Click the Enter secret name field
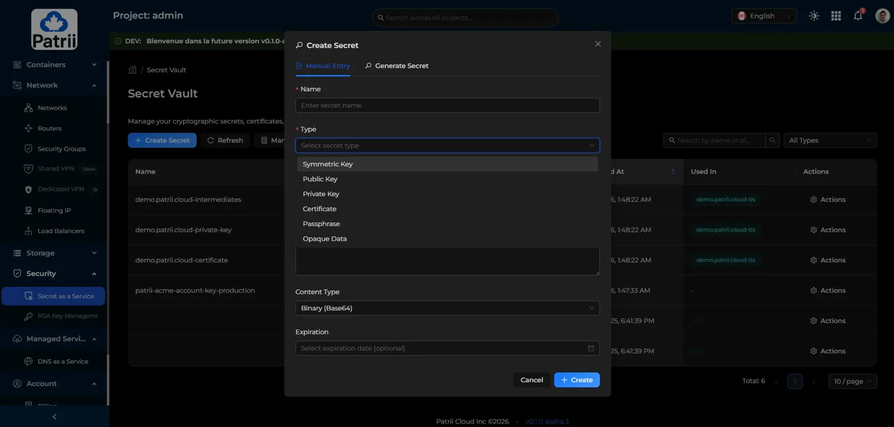The width and height of the screenshot is (894, 427). (447, 105)
